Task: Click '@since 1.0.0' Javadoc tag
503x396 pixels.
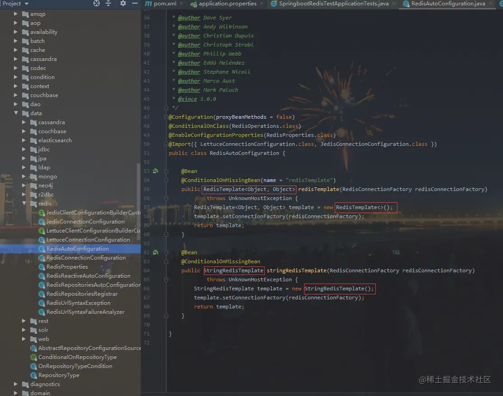Action: point(197,99)
